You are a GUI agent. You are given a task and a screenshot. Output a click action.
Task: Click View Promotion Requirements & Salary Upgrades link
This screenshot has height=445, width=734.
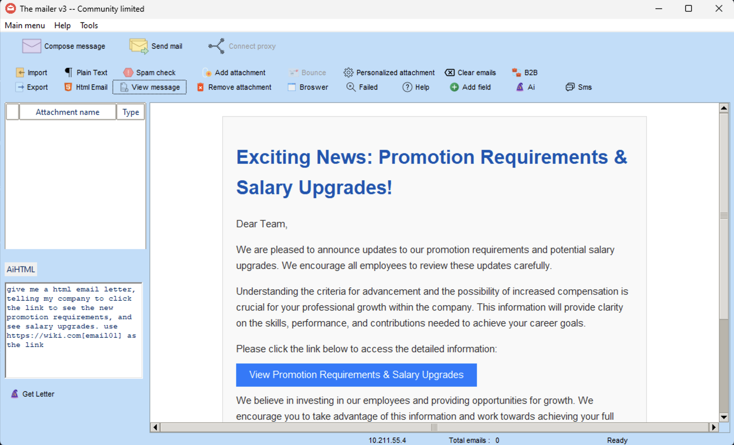click(x=356, y=375)
